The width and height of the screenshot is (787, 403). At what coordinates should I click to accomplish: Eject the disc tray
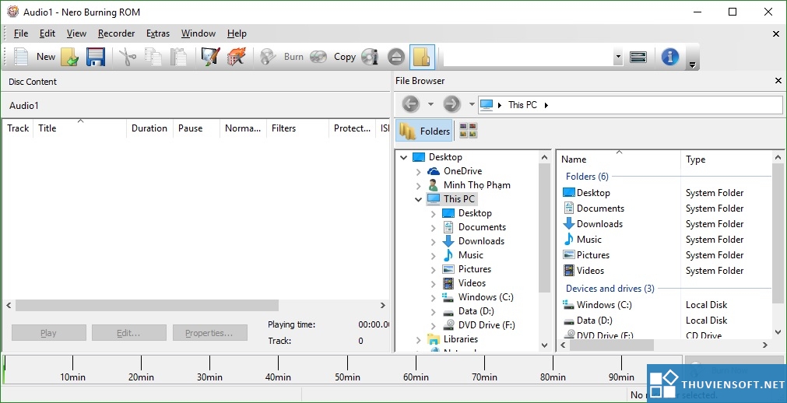tap(396, 57)
